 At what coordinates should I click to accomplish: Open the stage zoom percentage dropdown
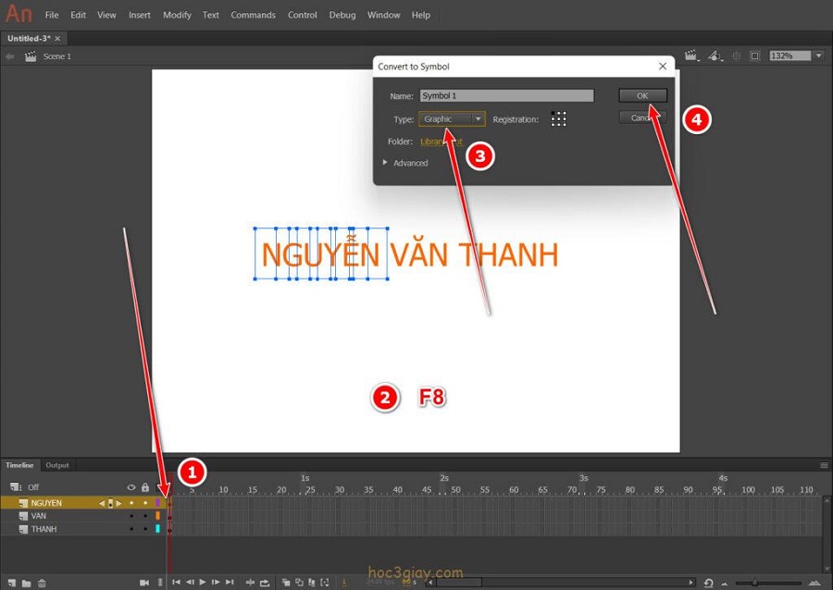(x=818, y=56)
